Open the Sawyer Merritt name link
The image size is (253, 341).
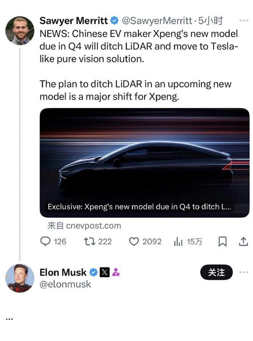tap(73, 20)
